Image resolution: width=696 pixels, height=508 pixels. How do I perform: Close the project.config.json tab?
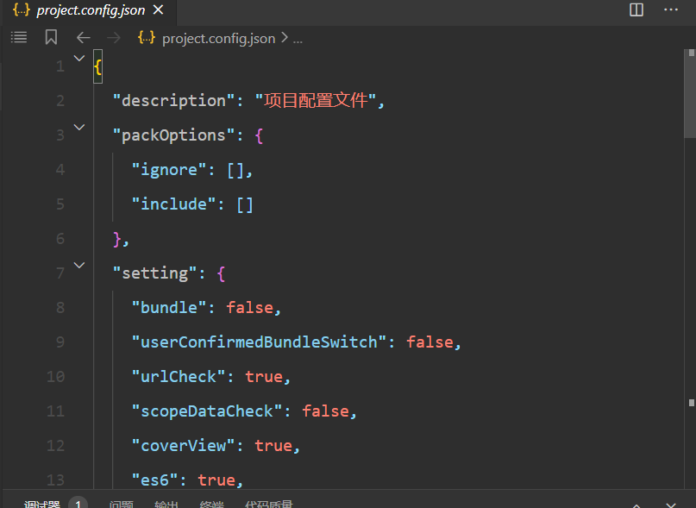pos(158,9)
